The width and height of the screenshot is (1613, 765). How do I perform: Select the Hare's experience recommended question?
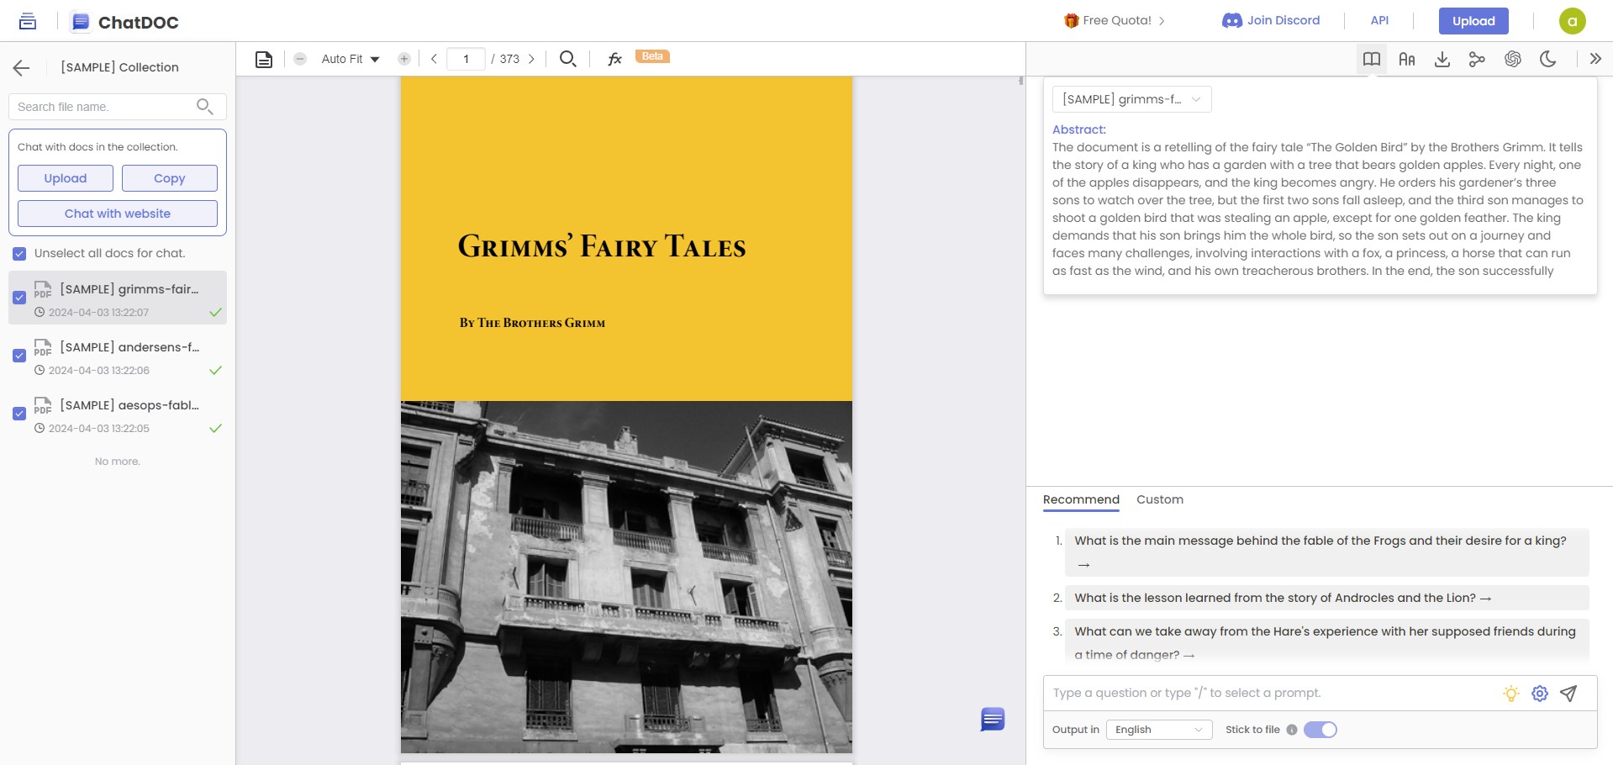[x=1326, y=642]
